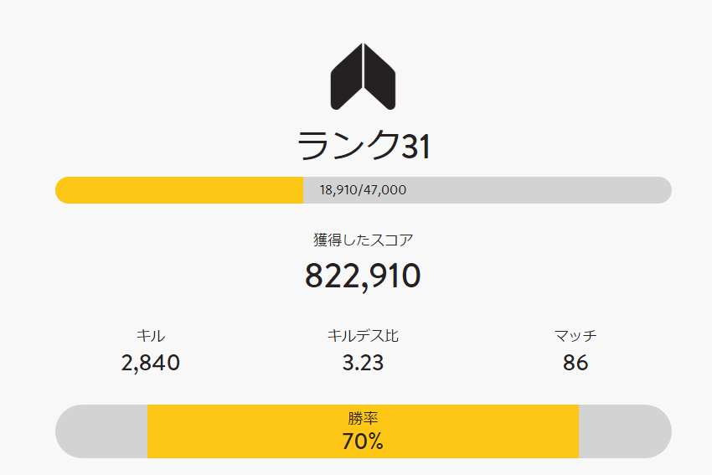Click the black rank emblem icon
Screen dimensions: 712x475
363,76
